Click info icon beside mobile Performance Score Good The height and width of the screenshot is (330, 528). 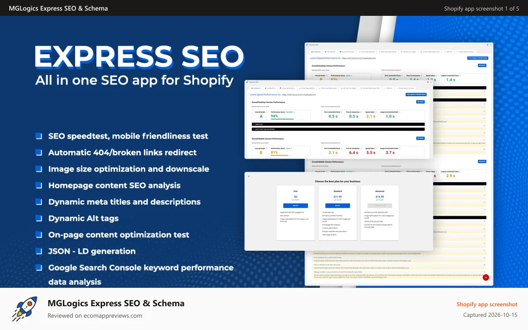[292, 148]
